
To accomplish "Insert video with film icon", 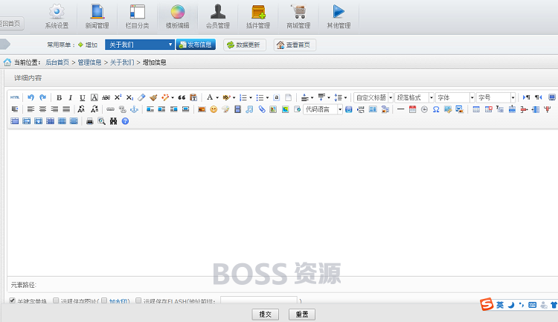I will coord(238,109).
